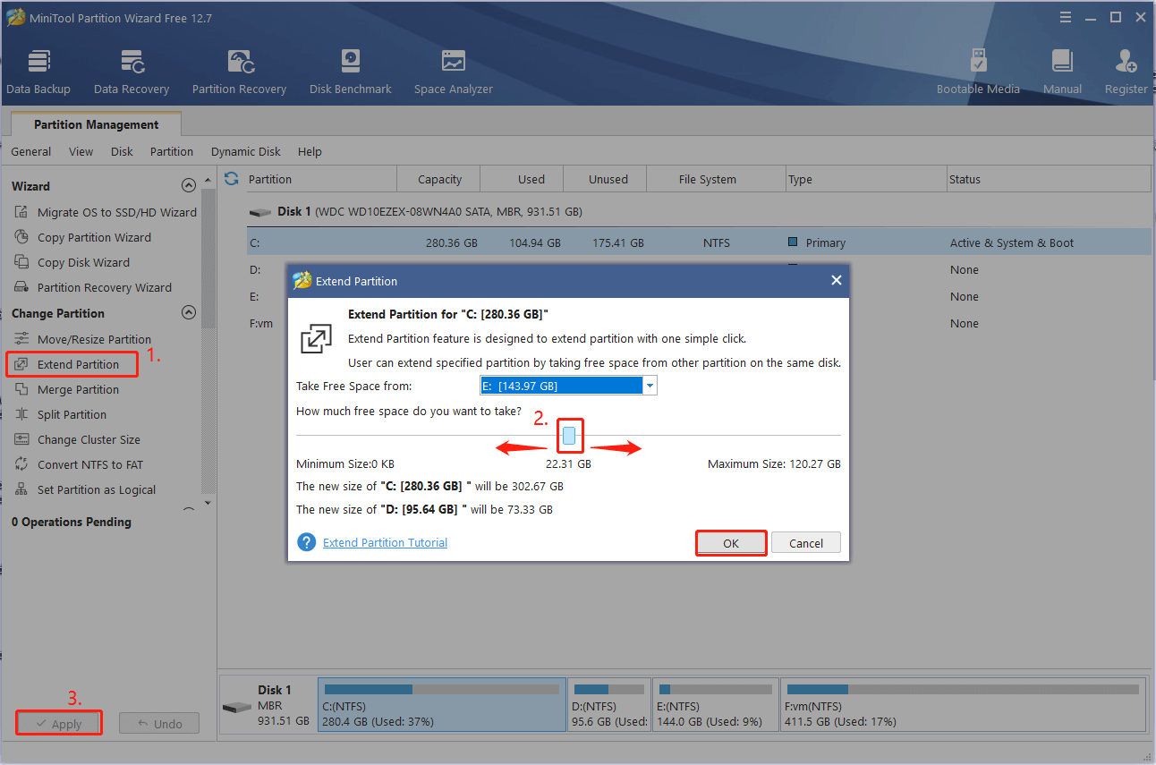The width and height of the screenshot is (1156, 765).
Task: Start Migrate OS to SSD/HD Wizard
Action: coord(106,212)
